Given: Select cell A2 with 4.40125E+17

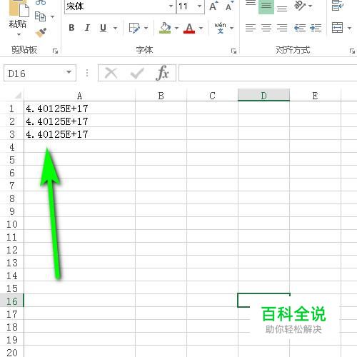Looking at the screenshot, I should (x=79, y=121).
